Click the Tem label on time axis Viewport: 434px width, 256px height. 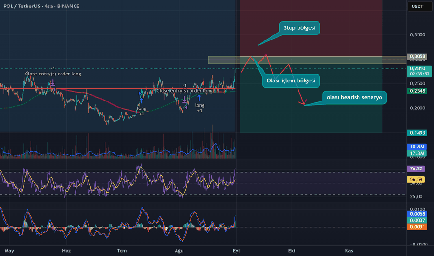click(x=122, y=251)
